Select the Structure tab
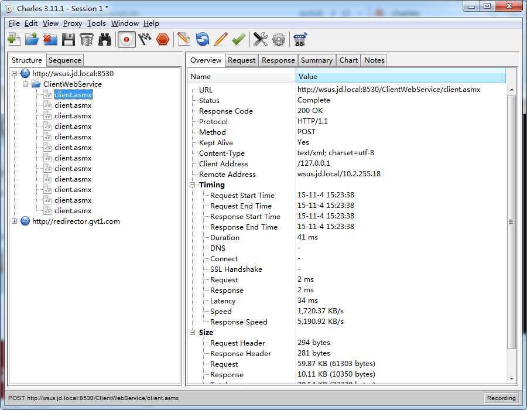The height and width of the screenshot is (410, 527). (x=27, y=60)
